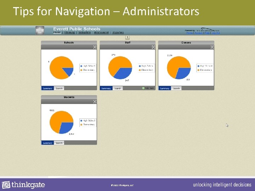Click blue High School legend marker in Students

point(81,121)
